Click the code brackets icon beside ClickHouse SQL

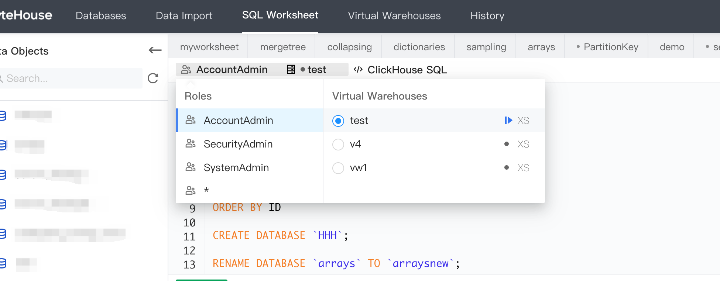pos(358,69)
